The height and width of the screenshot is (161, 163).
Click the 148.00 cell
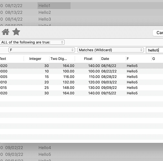(x=69, y=88)
